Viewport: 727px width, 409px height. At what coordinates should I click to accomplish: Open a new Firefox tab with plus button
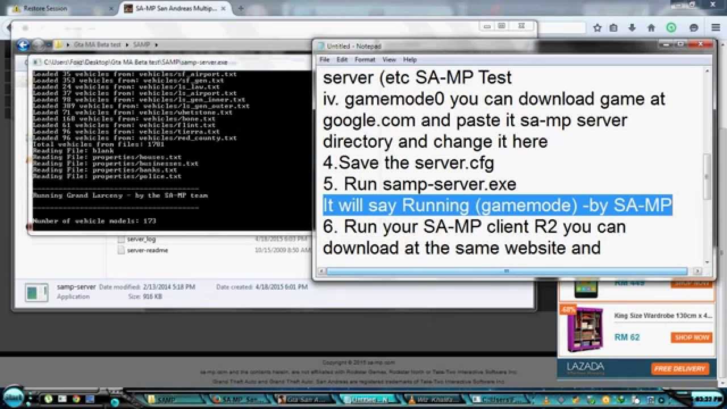point(241,9)
